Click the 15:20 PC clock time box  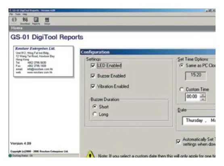click(196, 76)
